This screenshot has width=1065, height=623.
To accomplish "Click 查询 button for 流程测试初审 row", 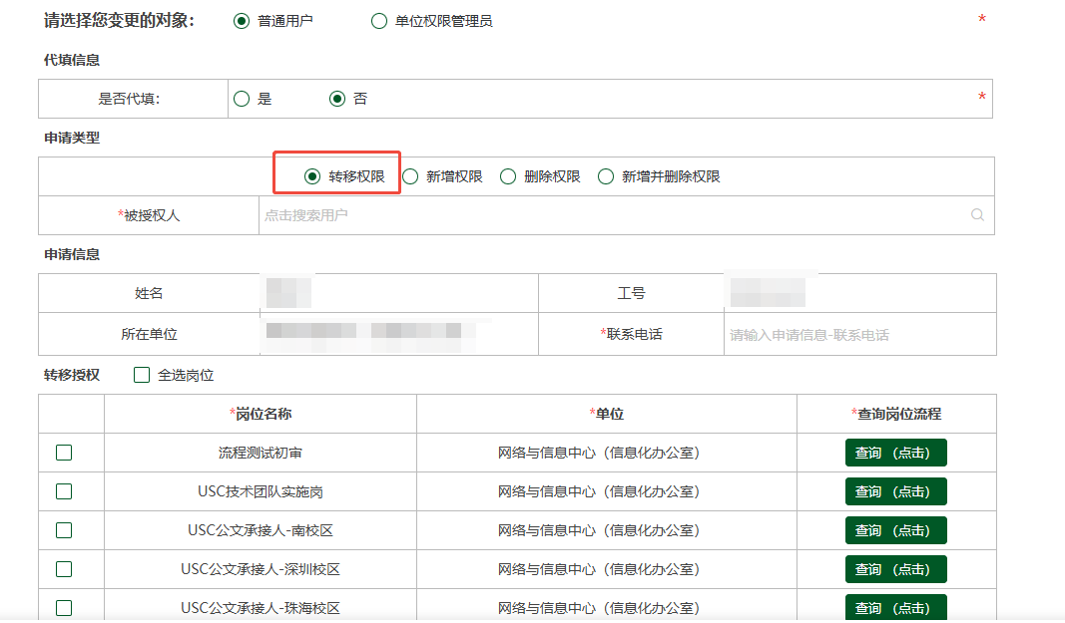I will click(x=895, y=453).
